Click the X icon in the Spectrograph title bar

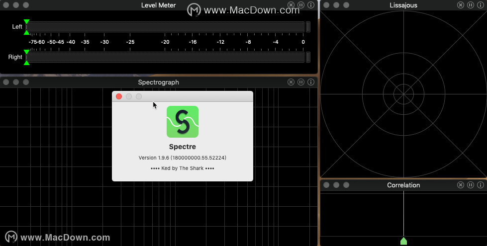tap(291, 82)
